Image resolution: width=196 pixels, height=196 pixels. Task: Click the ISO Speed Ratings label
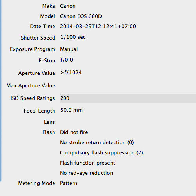coord(34,98)
